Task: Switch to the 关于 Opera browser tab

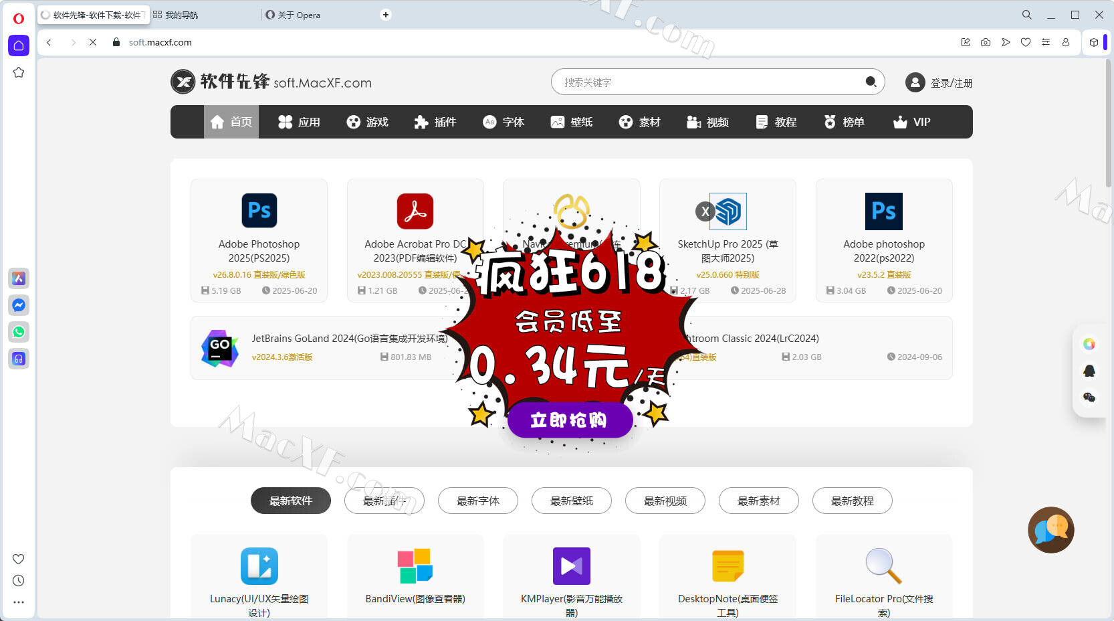Action: click(x=318, y=15)
